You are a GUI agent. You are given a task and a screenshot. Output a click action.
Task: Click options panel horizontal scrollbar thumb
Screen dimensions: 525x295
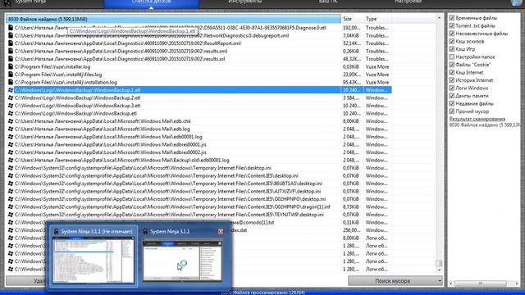pos(481,284)
